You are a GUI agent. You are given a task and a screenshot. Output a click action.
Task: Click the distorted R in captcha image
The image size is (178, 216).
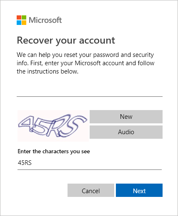[55, 127]
